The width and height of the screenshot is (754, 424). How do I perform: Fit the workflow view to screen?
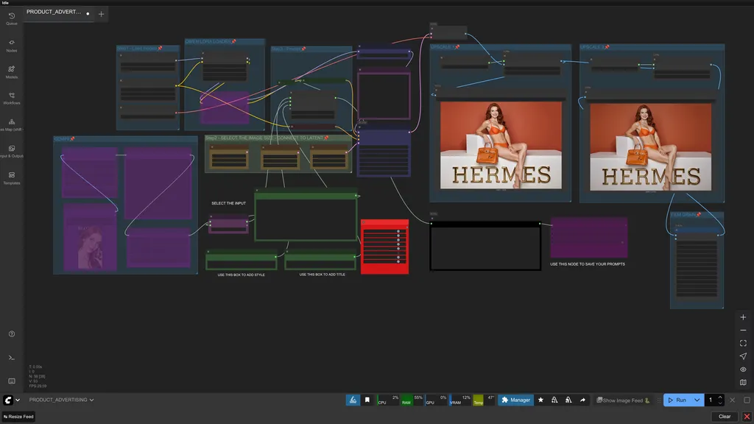(743, 343)
